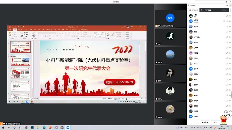Click the member search field icon
Viewport: 232px width, 130px height.
(190, 10)
